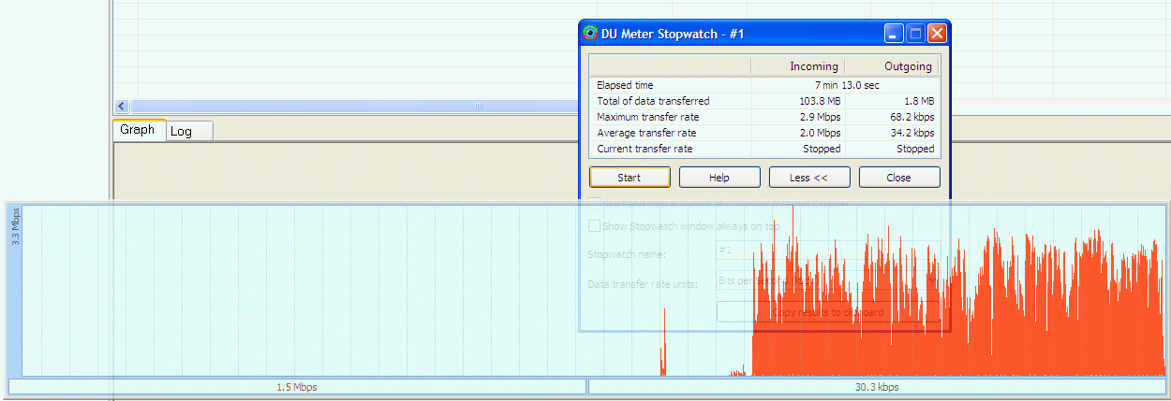
Task: Click the Outgoing column header
Action: pos(891,66)
